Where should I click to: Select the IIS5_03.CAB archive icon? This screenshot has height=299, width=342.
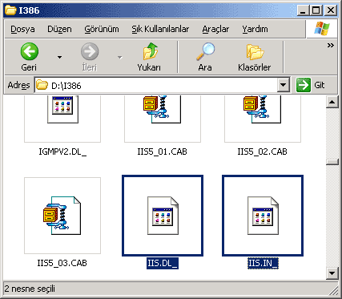[x=62, y=216]
